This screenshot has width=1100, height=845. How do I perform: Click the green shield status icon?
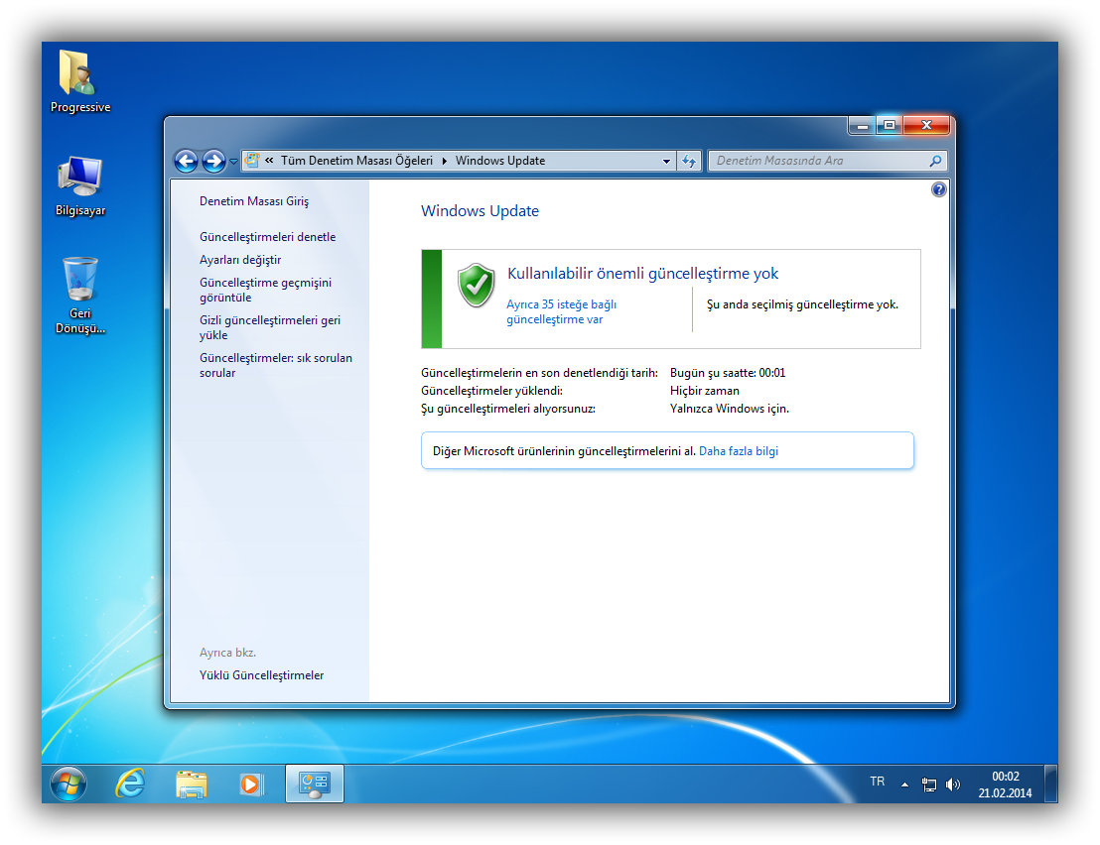[x=477, y=286]
